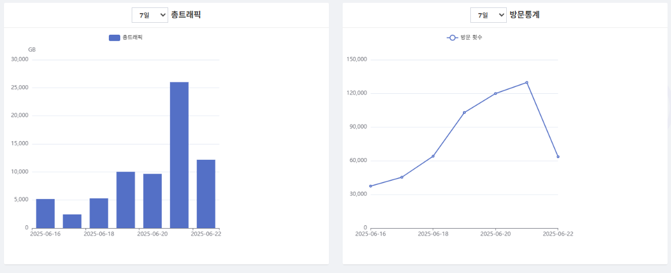Click the tallest bar in the traffic chart
Viewport: 671px width, 273px height.
point(179,155)
